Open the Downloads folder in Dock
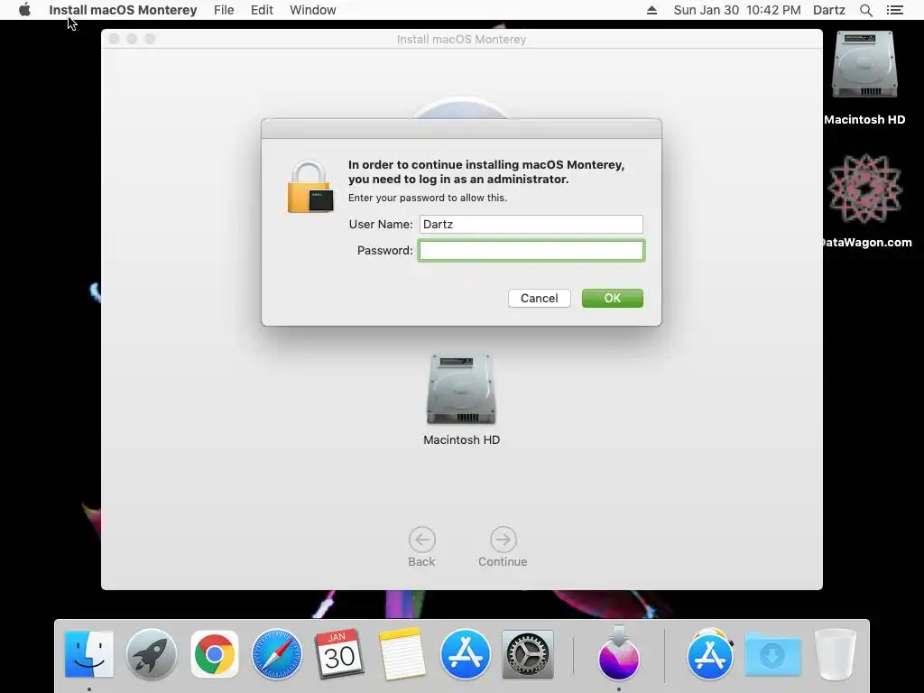The width and height of the screenshot is (924, 693). 772,654
